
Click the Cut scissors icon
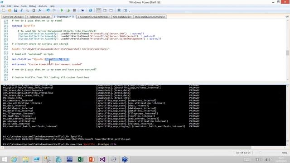click(x=22, y=10)
